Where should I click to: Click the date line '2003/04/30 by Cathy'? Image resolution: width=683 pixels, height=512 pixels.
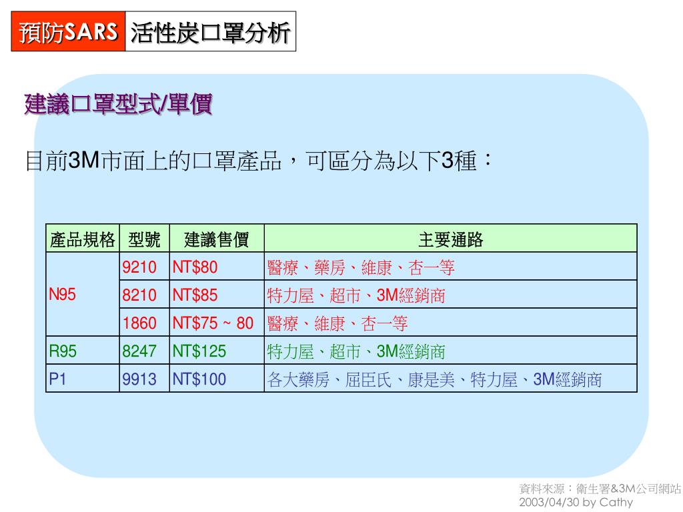(576, 503)
